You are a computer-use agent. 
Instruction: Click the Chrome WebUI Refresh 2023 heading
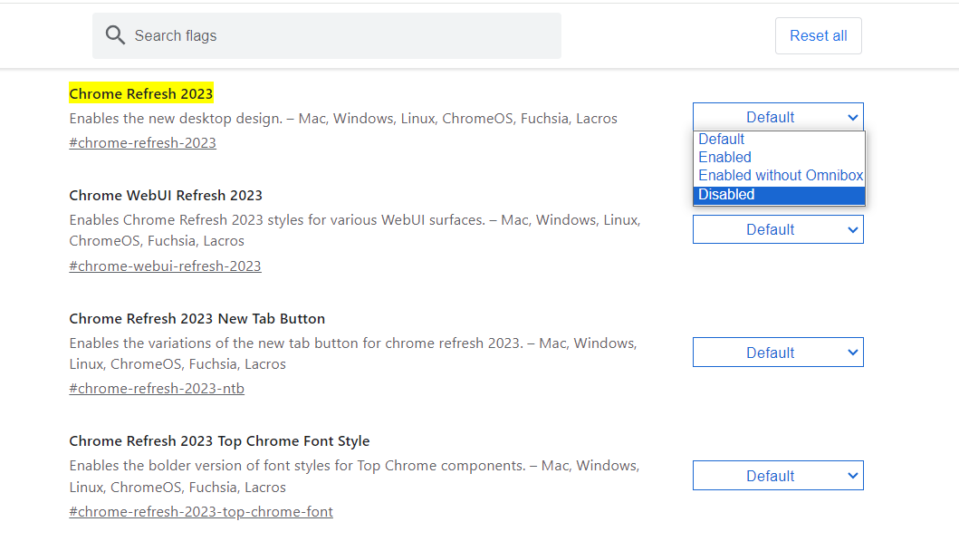tap(166, 196)
